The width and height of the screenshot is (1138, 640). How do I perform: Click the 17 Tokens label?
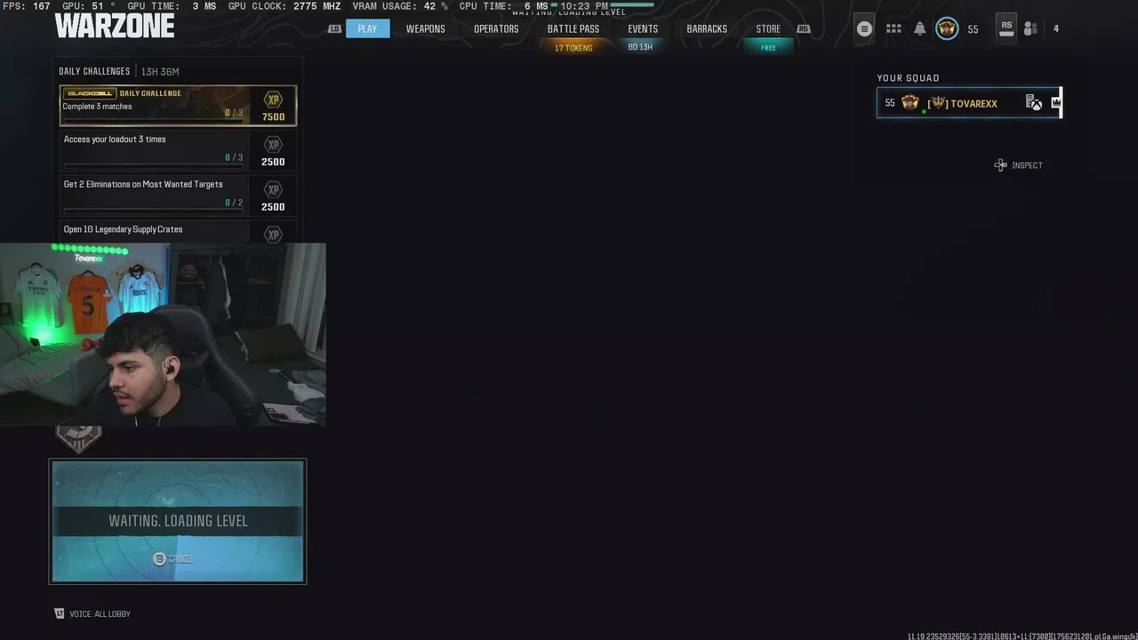click(x=573, y=48)
